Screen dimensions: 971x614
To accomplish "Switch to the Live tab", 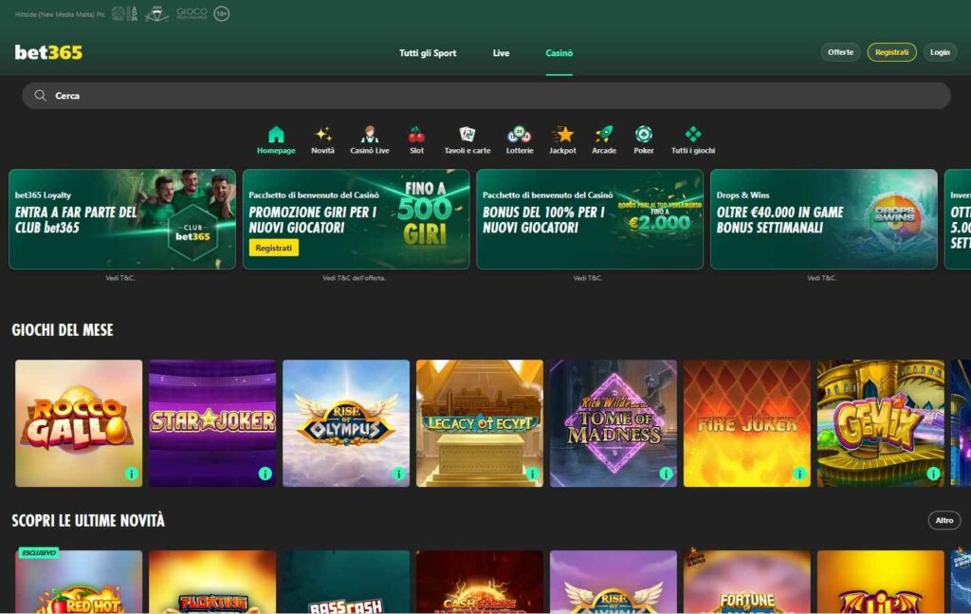I will click(x=501, y=53).
